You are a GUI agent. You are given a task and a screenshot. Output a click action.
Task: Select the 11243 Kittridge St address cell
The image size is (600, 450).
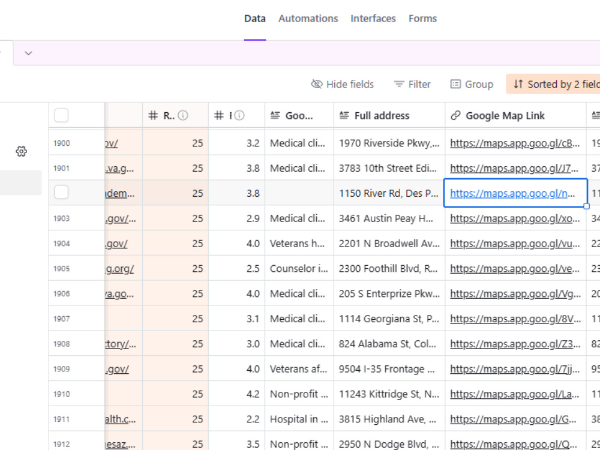pos(389,394)
